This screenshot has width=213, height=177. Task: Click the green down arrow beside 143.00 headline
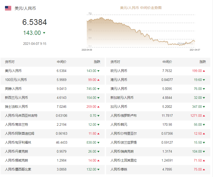pos(44,33)
